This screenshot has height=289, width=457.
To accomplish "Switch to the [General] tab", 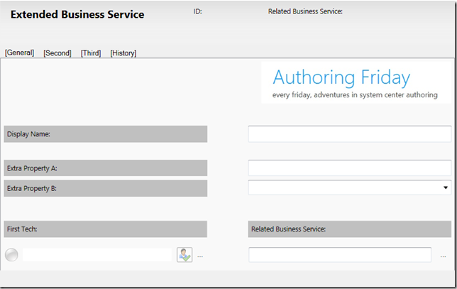I will point(20,53).
